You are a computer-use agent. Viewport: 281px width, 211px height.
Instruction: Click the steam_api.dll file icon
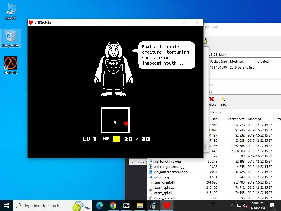[151, 193]
